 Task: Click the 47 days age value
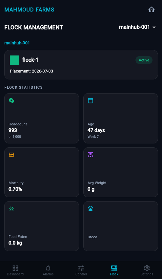96,130
